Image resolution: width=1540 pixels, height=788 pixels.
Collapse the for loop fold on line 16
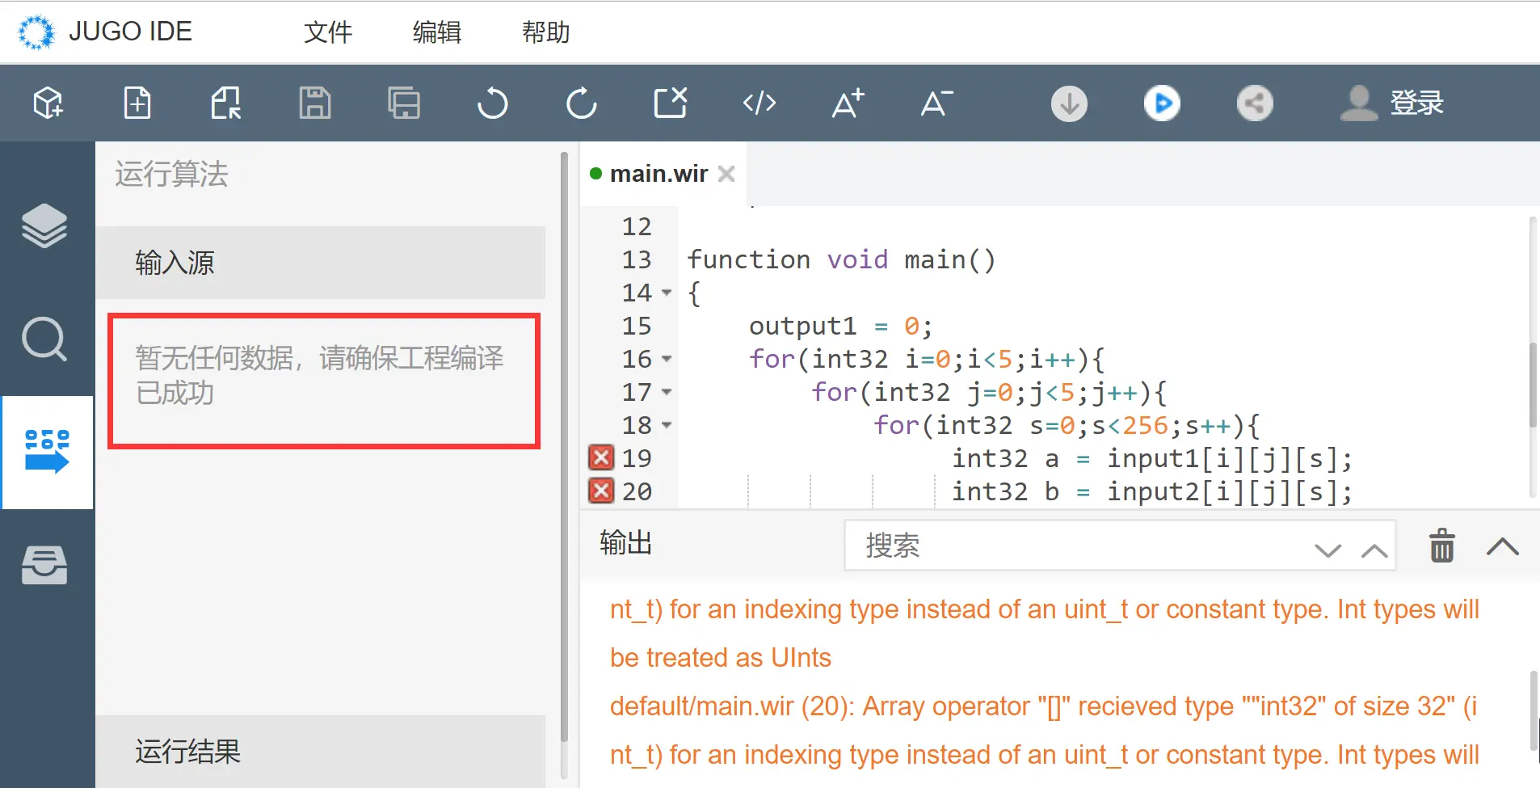[x=667, y=359]
